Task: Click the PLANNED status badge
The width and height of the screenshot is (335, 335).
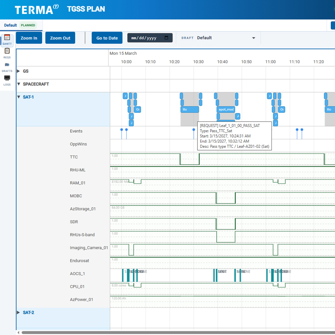Action: 28,25
